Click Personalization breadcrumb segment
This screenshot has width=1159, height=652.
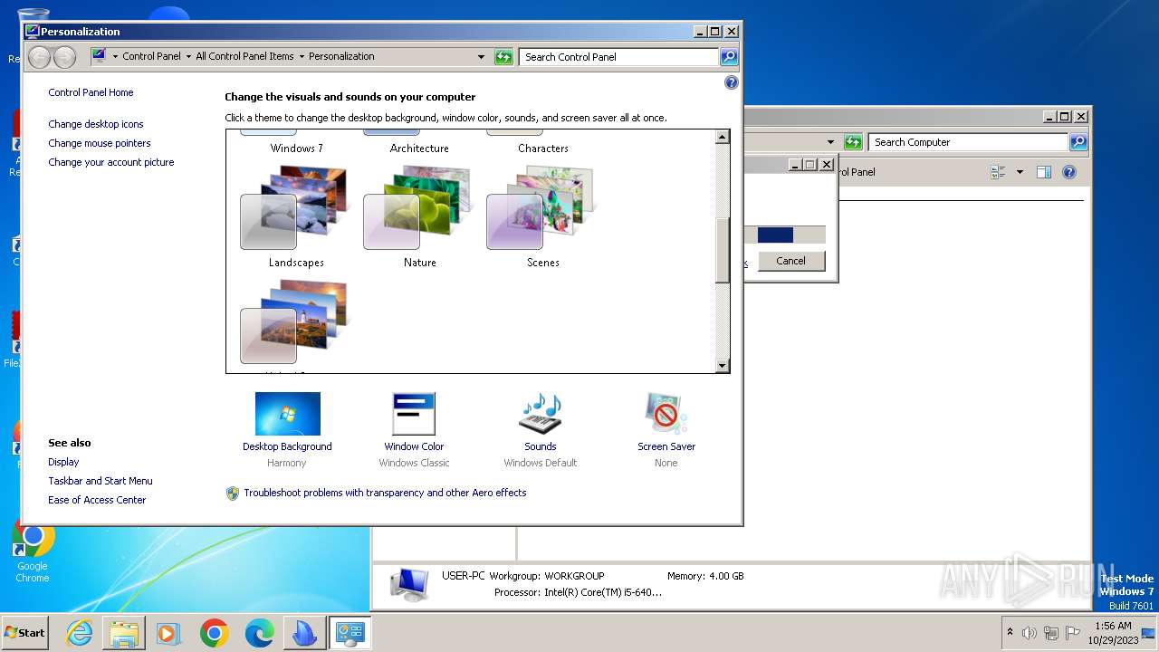click(x=341, y=56)
